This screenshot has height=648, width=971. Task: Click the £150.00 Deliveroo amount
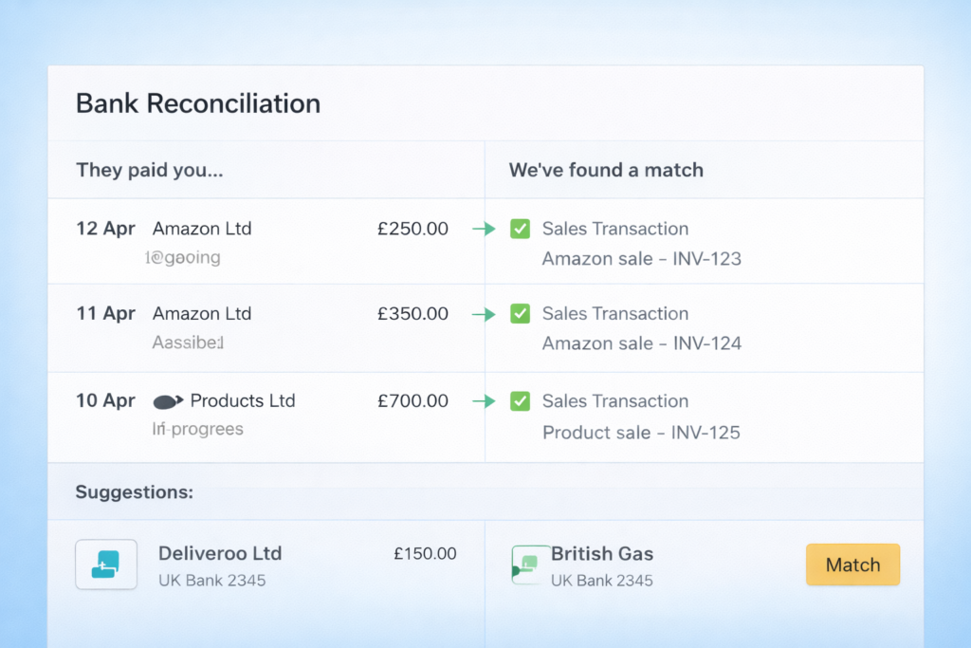tap(425, 554)
